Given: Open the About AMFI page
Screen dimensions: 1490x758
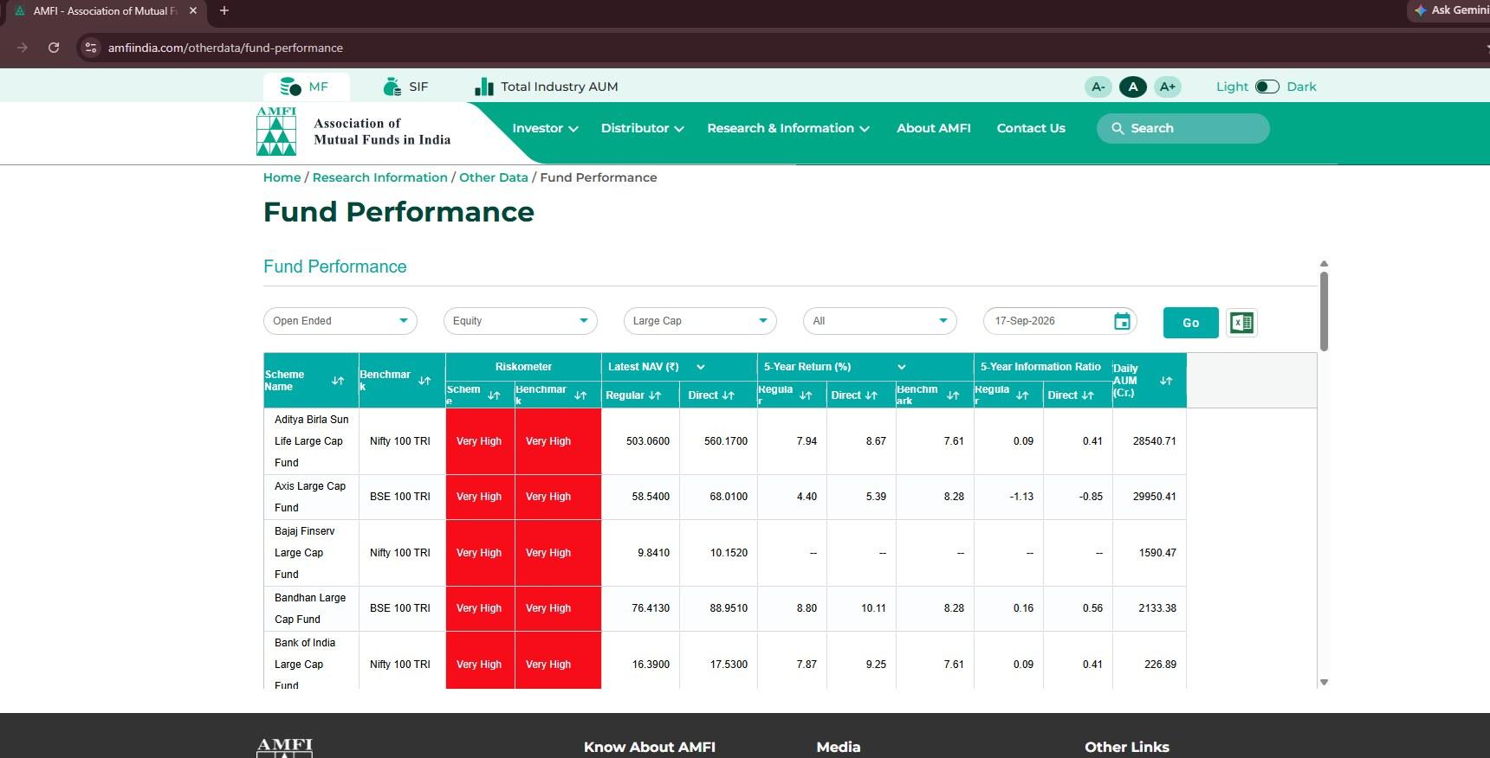Looking at the screenshot, I should 934,128.
